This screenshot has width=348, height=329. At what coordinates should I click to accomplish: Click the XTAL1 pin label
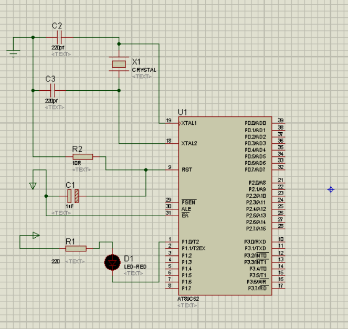tap(189, 123)
